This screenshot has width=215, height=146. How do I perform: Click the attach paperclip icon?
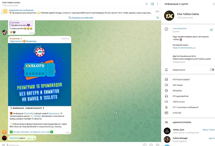coord(3,145)
